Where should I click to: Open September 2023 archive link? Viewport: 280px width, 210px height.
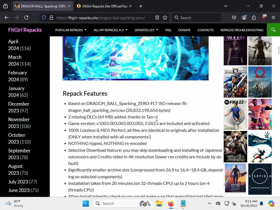[19, 154]
